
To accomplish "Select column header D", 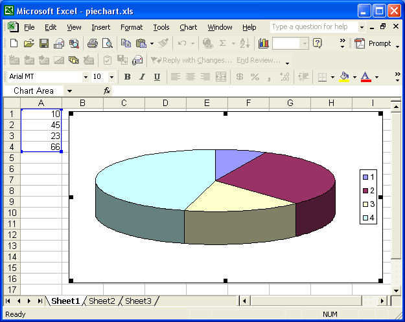I will pos(165,103).
